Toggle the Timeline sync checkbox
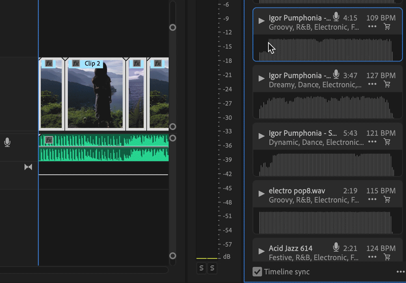The width and height of the screenshot is (406, 283). (257, 272)
